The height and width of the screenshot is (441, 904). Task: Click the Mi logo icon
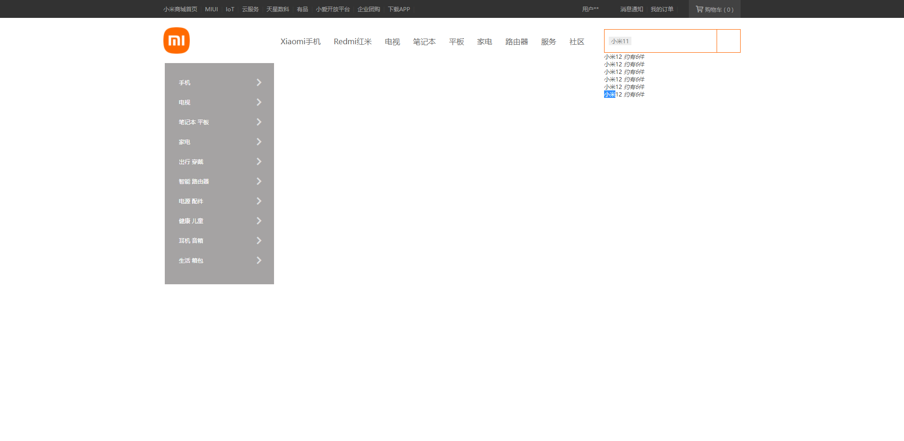(176, 40)
